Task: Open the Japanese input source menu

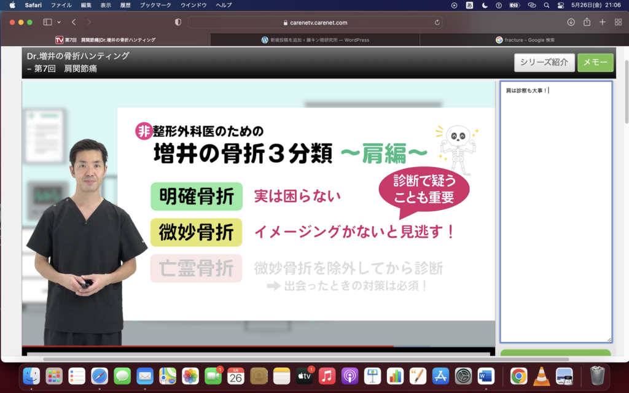Action: click(x=470, y=5)
